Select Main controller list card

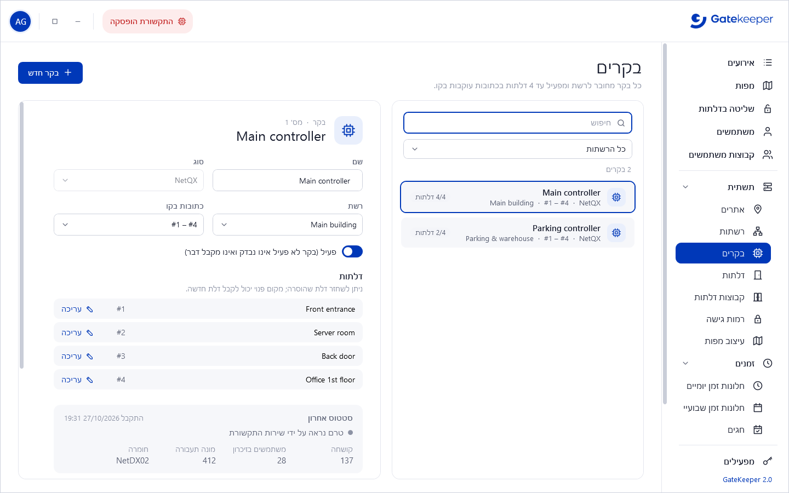(x=518, y=197)
